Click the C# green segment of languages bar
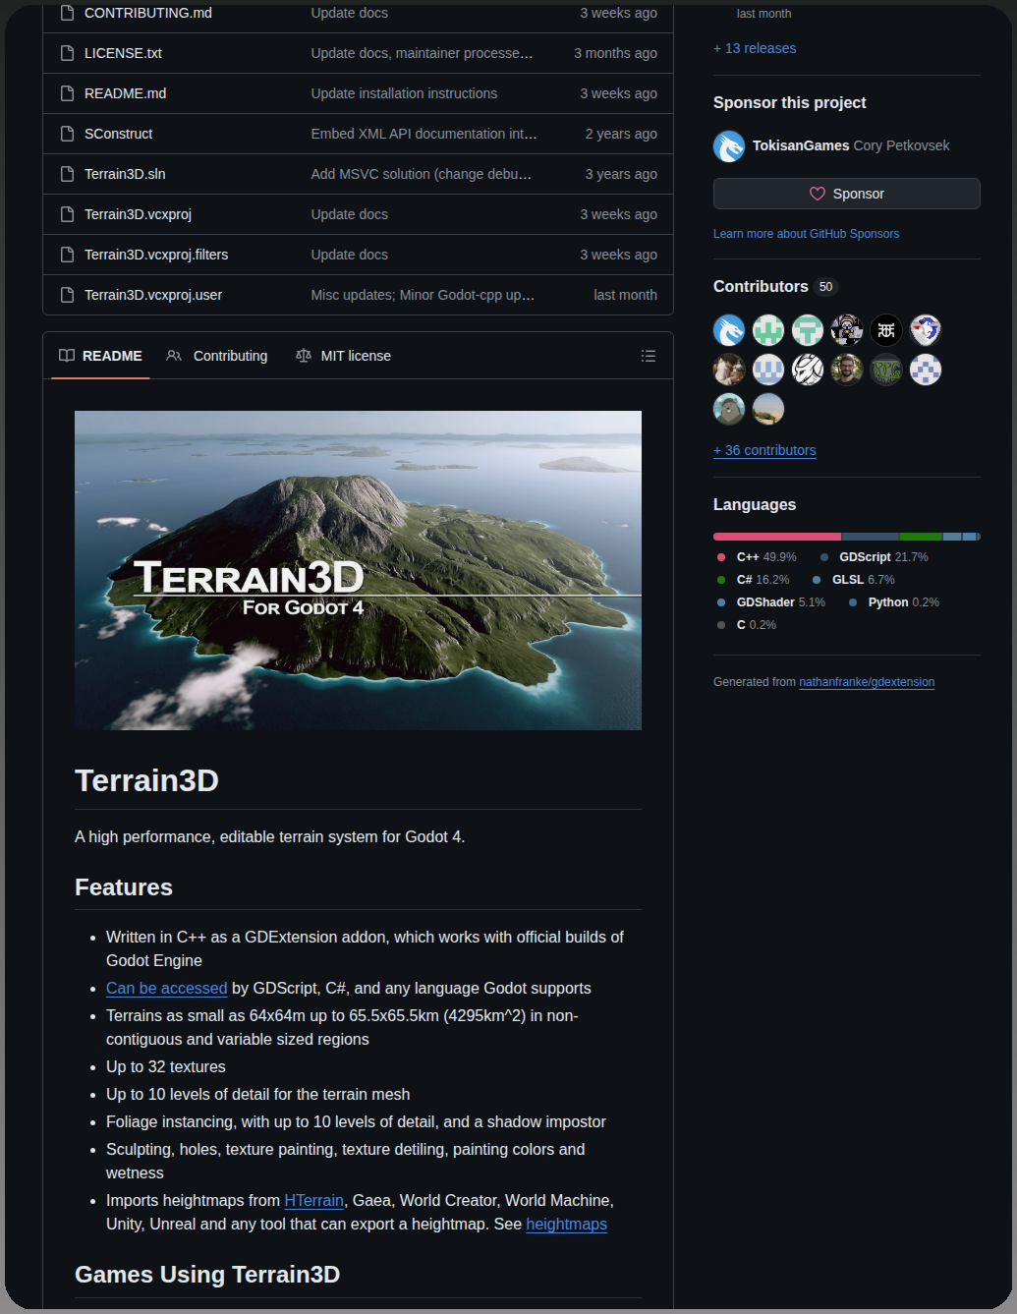Viewport: 1017px width, 1314px height. (x=921, y=537)
